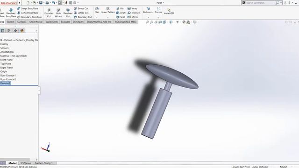
Task: Open the SOLIDWORKS MBD tab
Action: click(126, 22)
